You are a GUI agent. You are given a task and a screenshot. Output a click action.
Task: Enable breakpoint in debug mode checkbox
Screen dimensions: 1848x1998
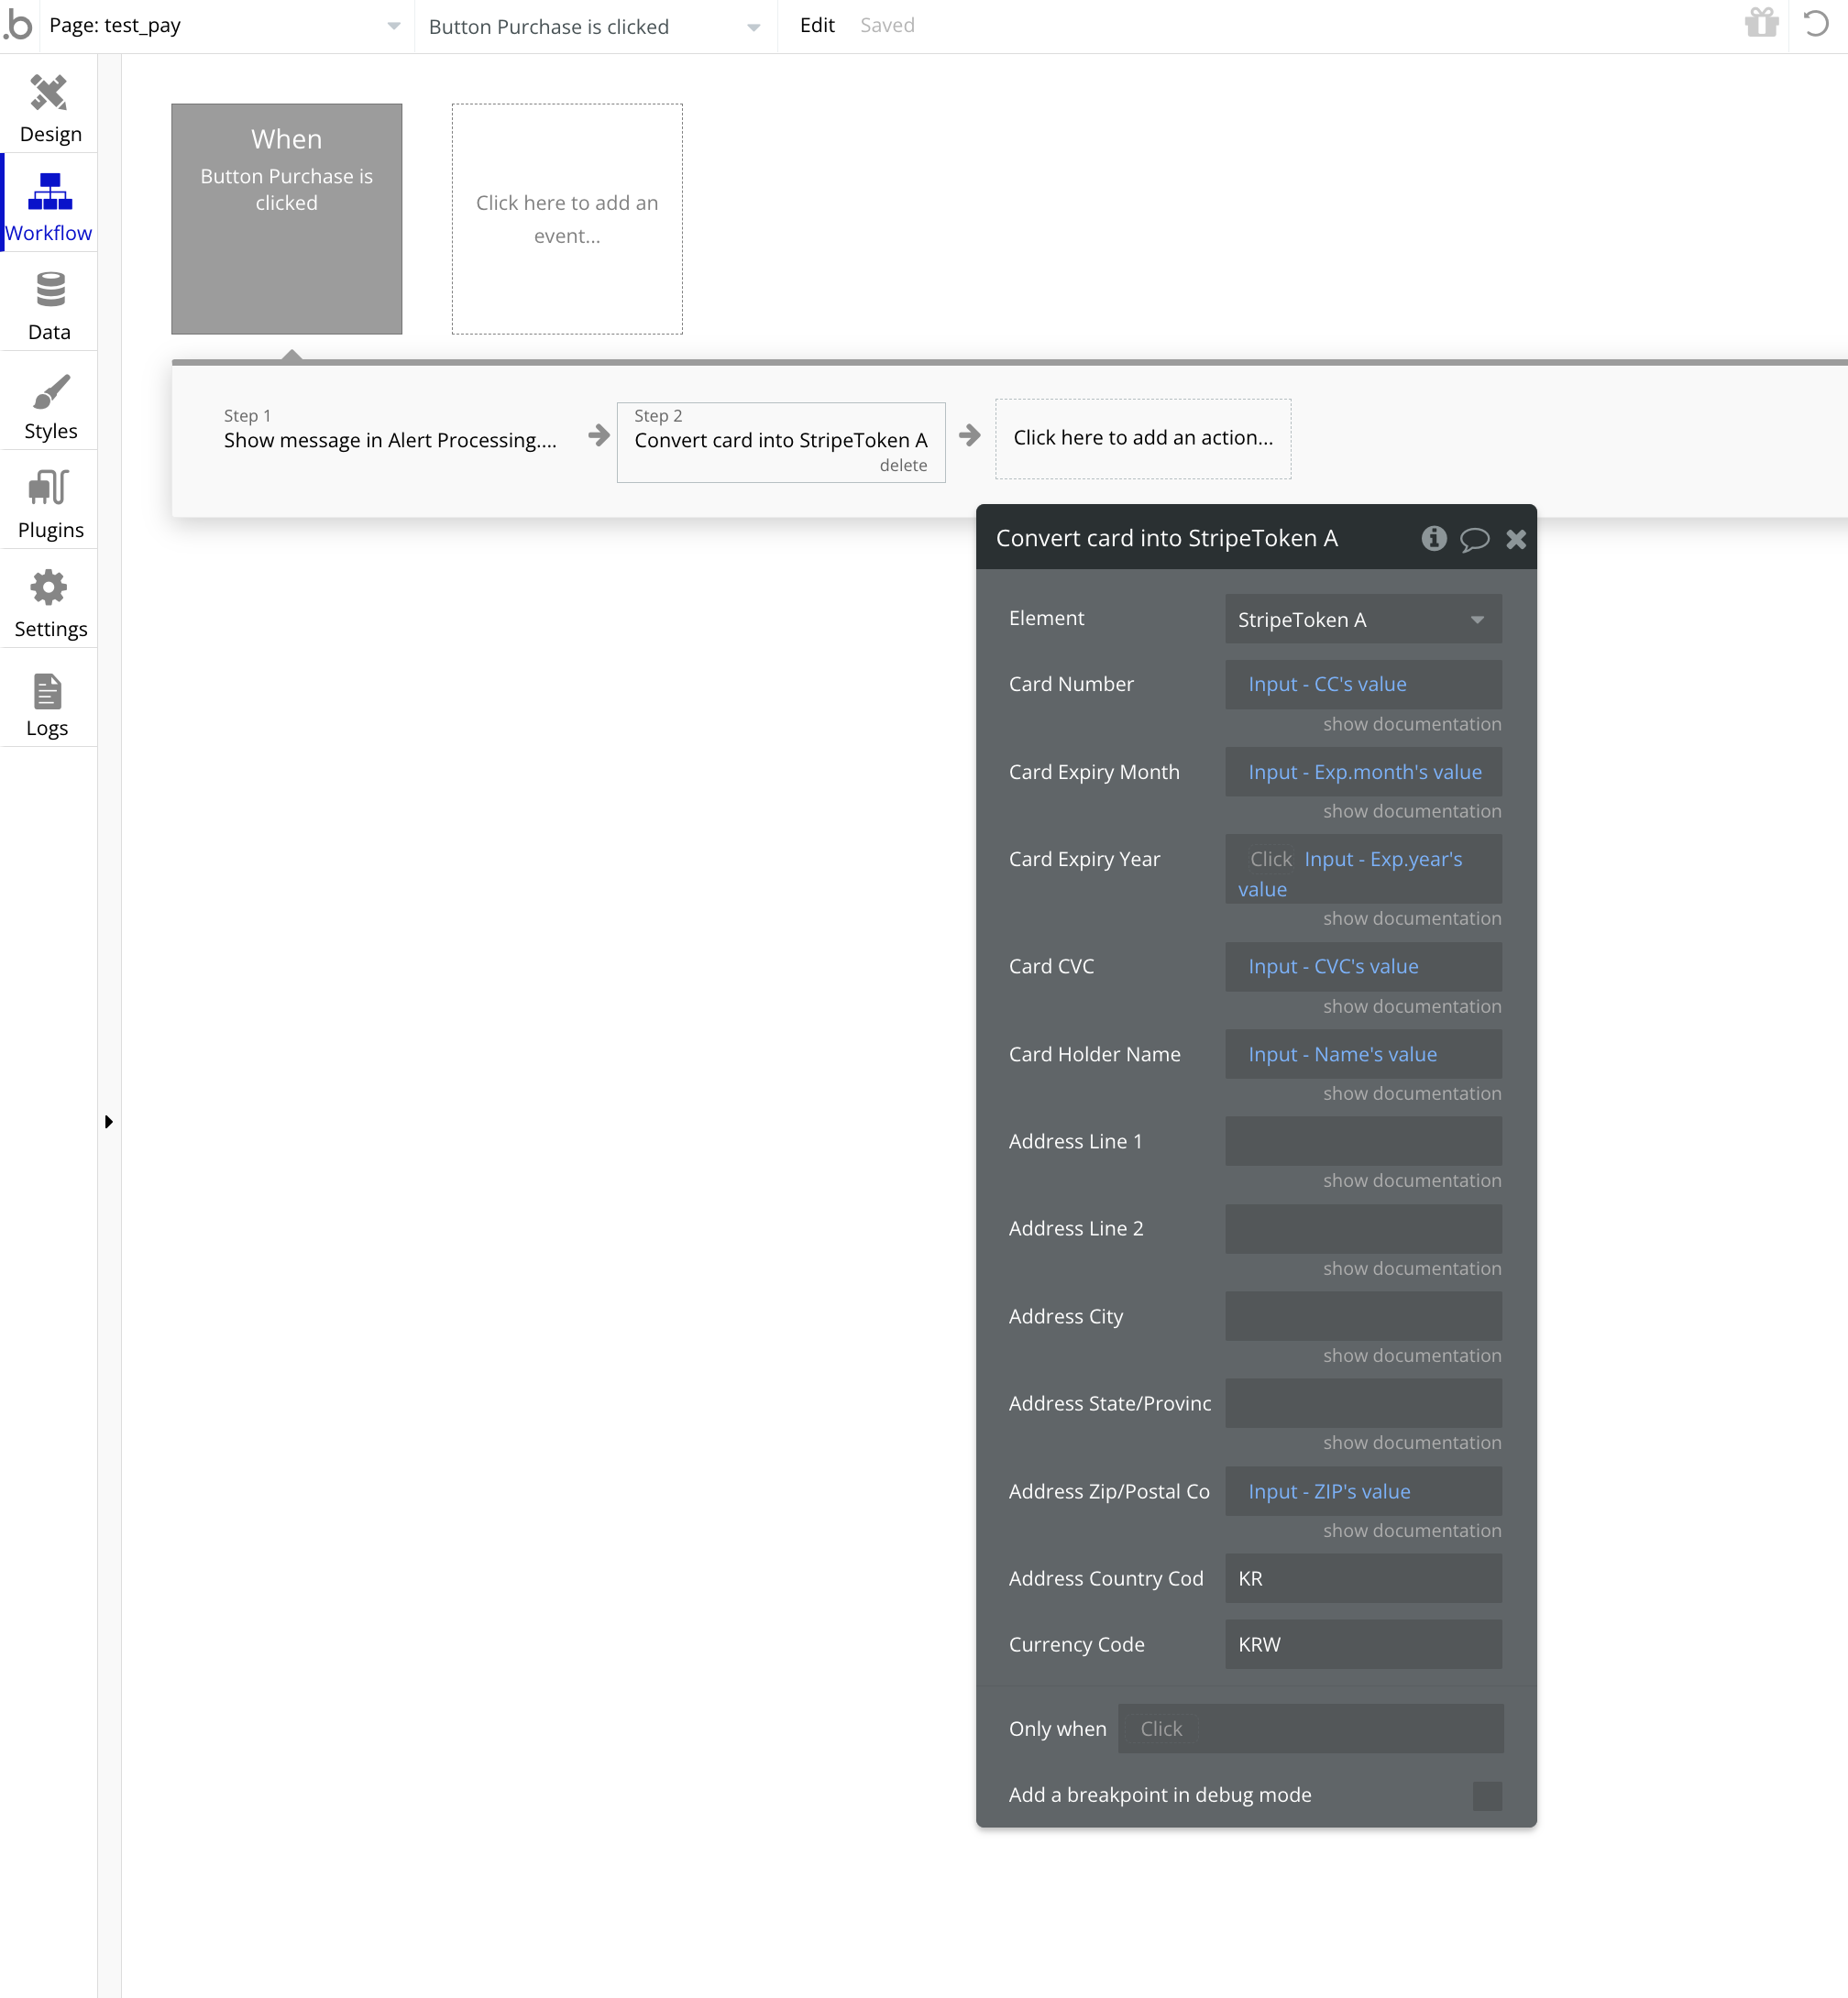[1486, 1795]
